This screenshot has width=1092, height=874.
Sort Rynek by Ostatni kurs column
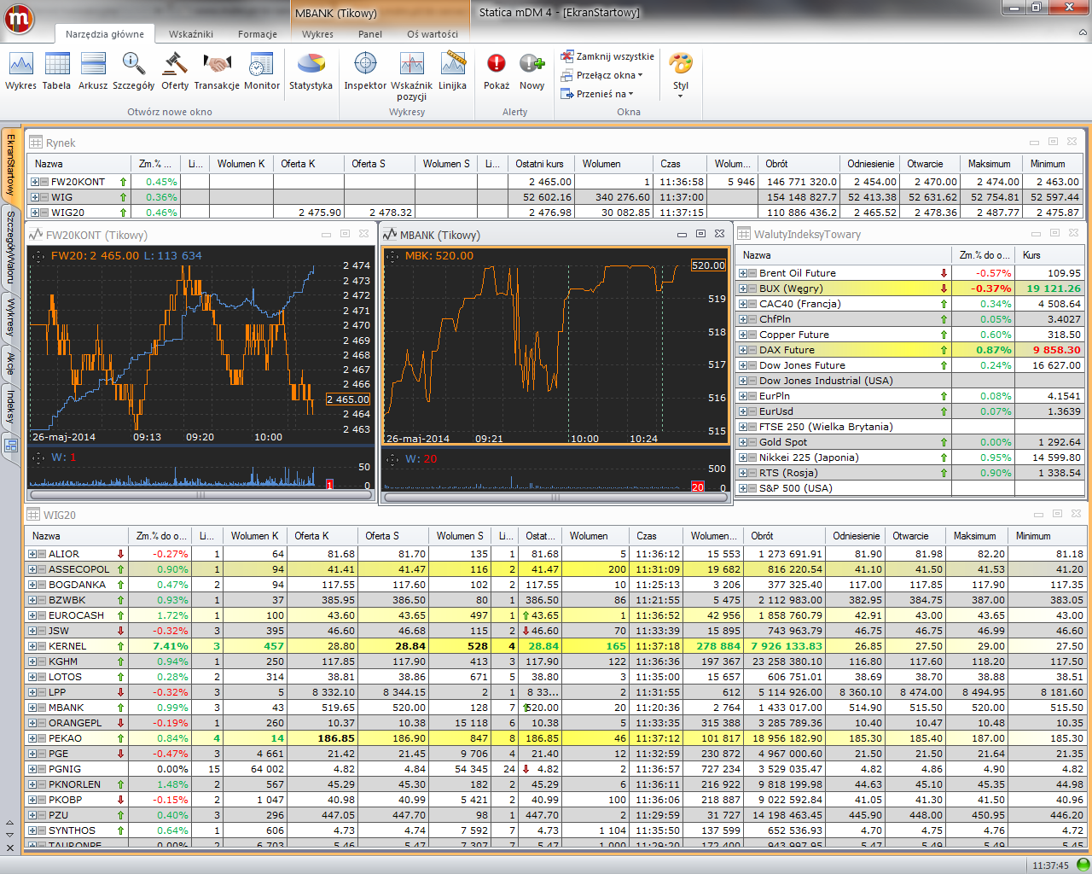pyautogui.click(x=542, y=164)
